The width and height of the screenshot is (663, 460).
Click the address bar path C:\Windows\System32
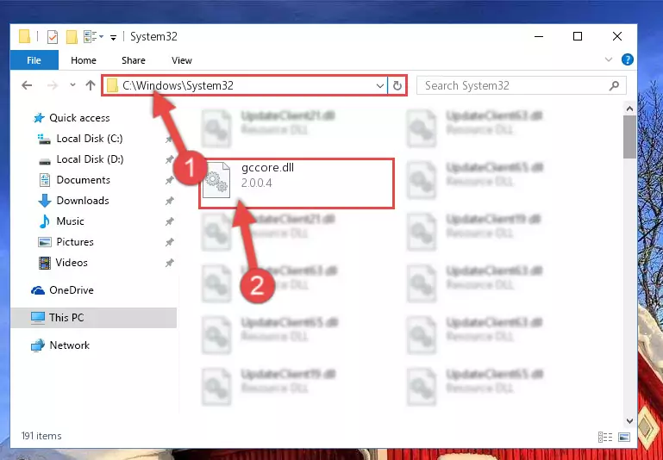click(x=178, y=86)
